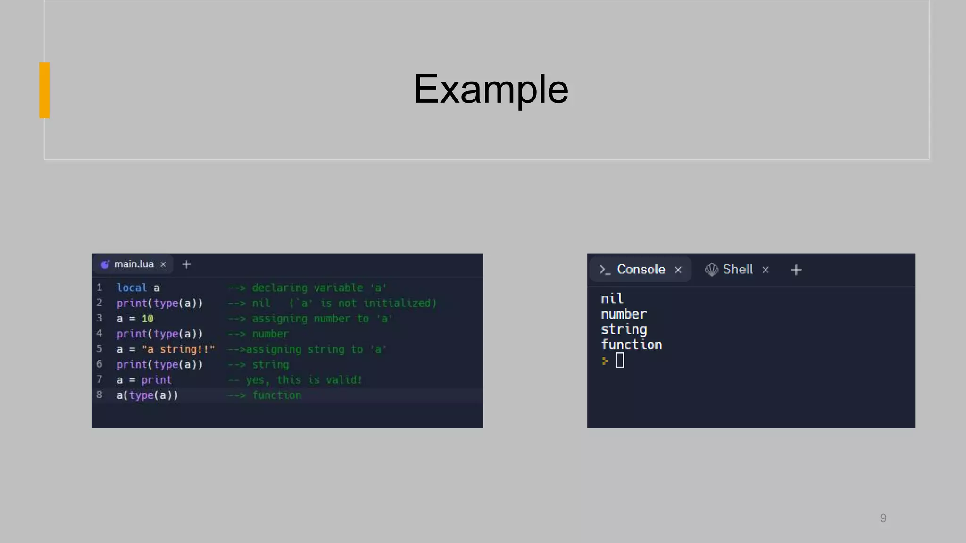Switch to the Shell tab

click(x=738, y=269)
